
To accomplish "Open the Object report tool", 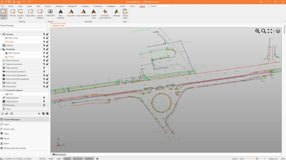I will 125,14.
